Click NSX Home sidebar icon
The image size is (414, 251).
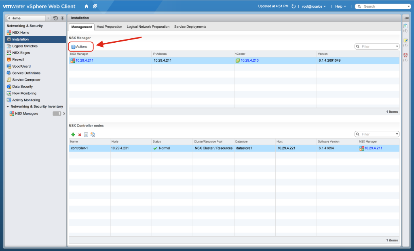coord(9,33)
